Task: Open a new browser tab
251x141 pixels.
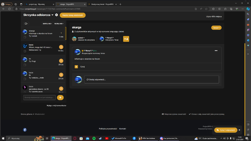Action: 120,4
